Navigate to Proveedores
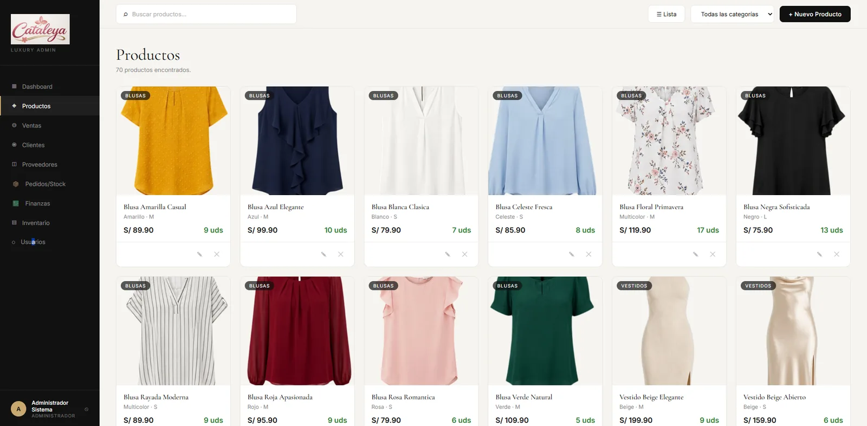This screenshot has height=426, width=867. [x=50, y=165]
